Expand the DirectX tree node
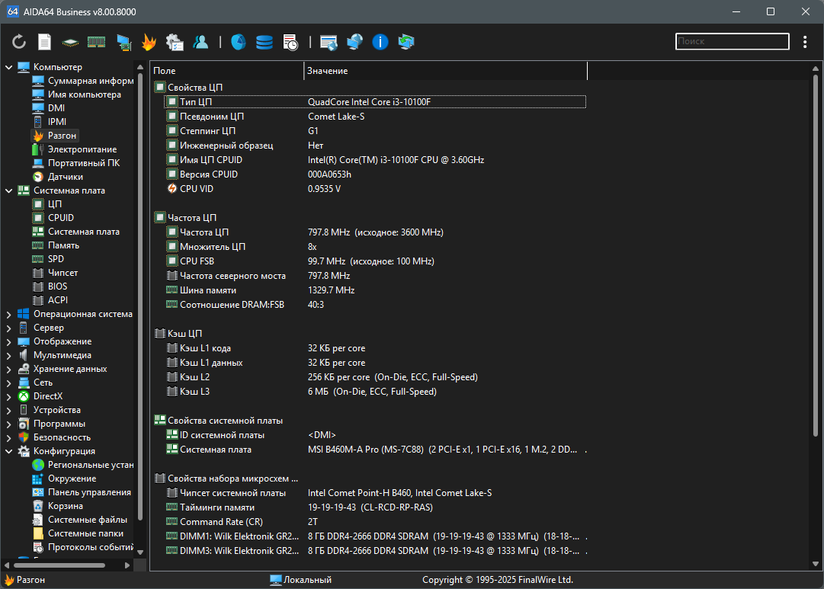 click(x=8, y=396)
